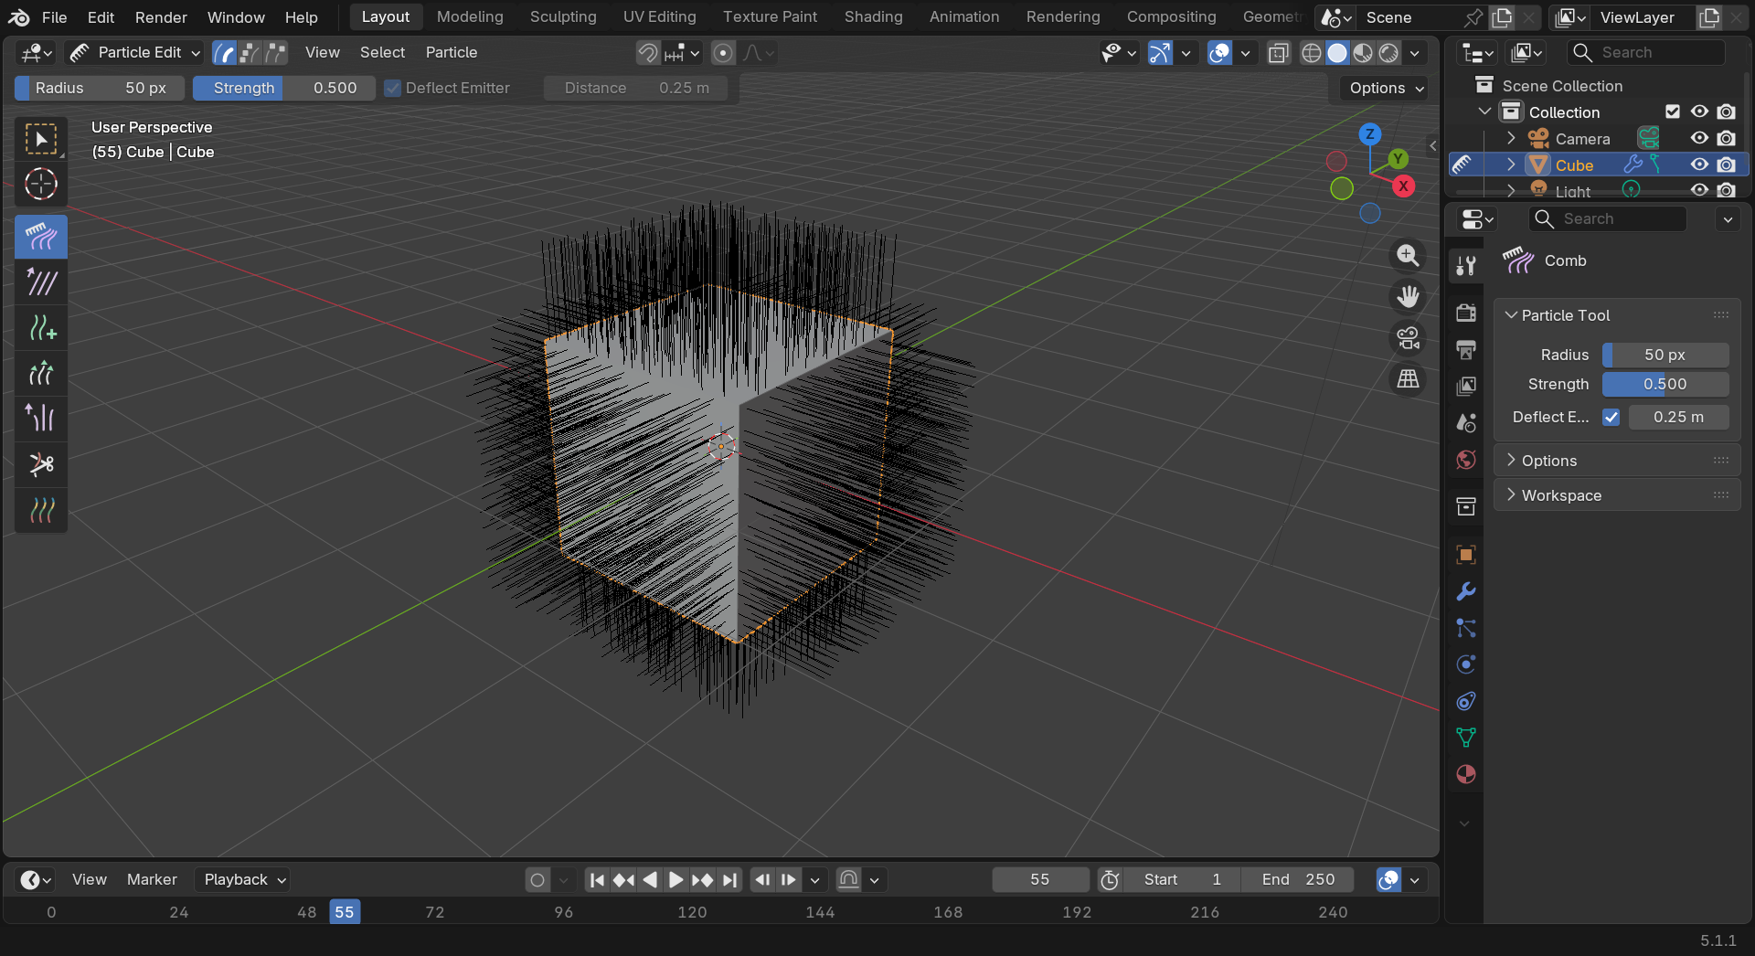Adjust the Radius slider in header
The width and height of the screenshot is (1755, 956).
[x=100, y=88]
